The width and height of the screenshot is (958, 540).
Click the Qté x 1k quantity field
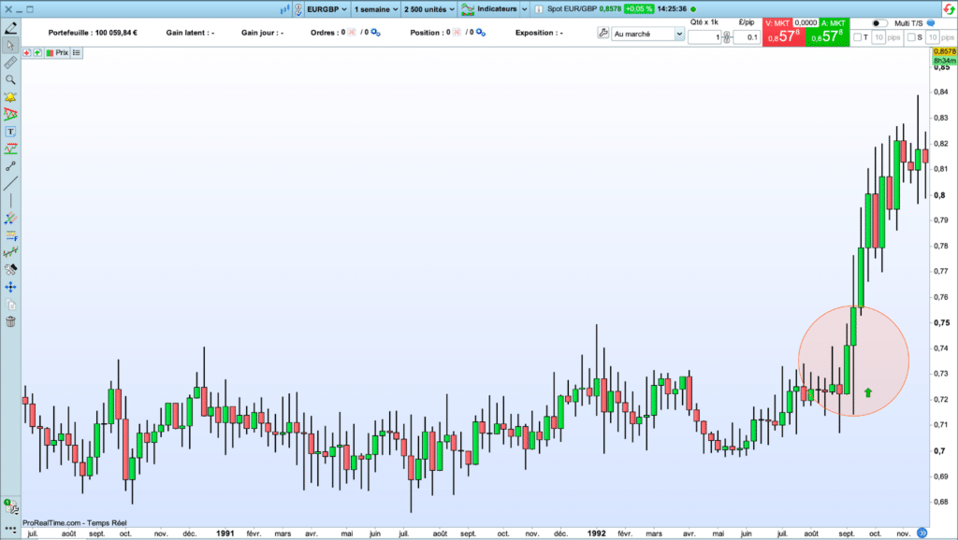click(x=706, y=37)
